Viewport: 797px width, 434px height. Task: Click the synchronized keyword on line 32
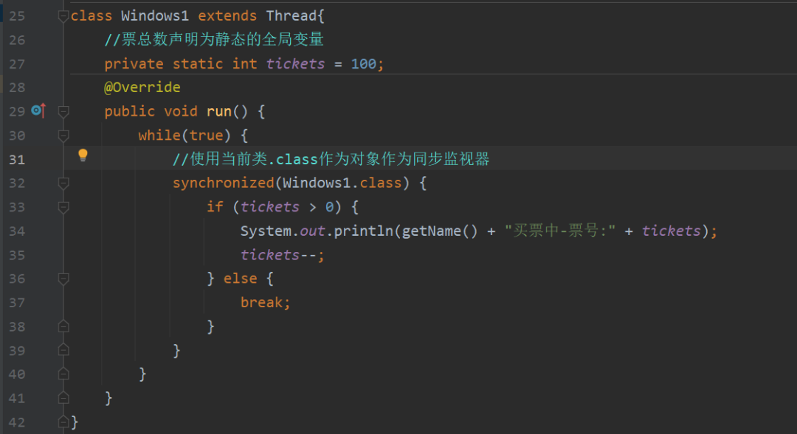point(223,183)
